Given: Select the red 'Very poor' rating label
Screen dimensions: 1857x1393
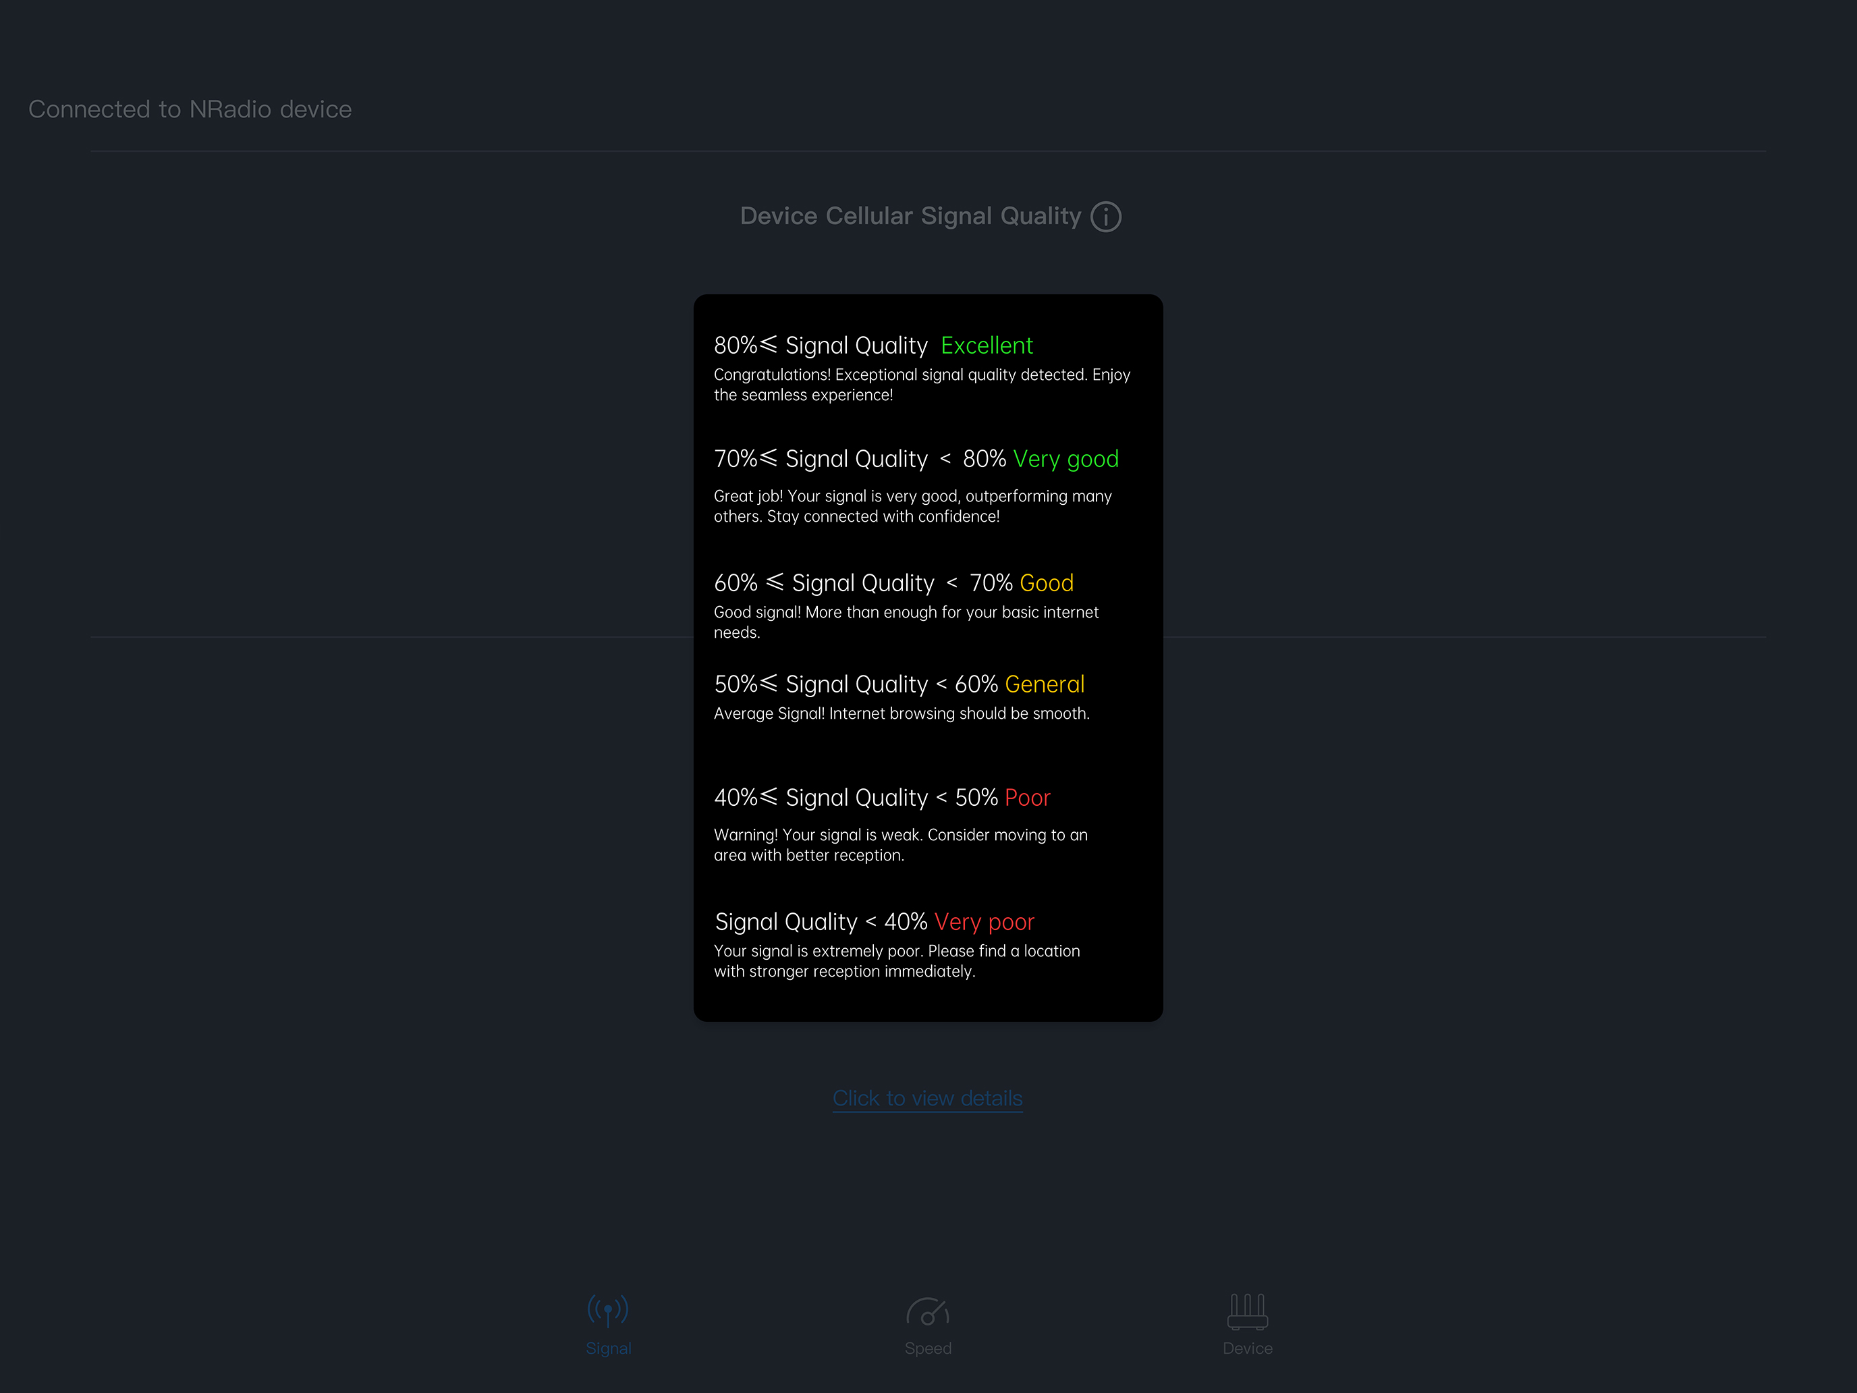Looking at the screenshot, I should pyautogui.click(x=984, y=922).
